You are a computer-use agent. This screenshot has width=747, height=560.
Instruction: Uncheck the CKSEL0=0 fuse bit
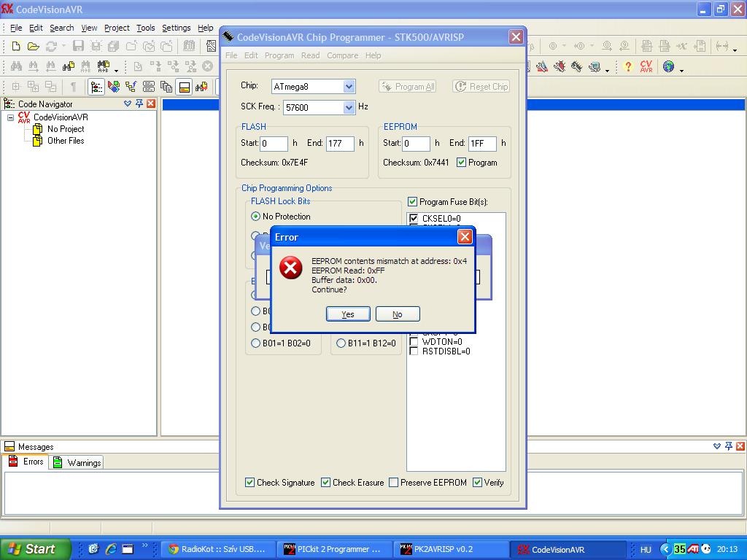[414, 219]
